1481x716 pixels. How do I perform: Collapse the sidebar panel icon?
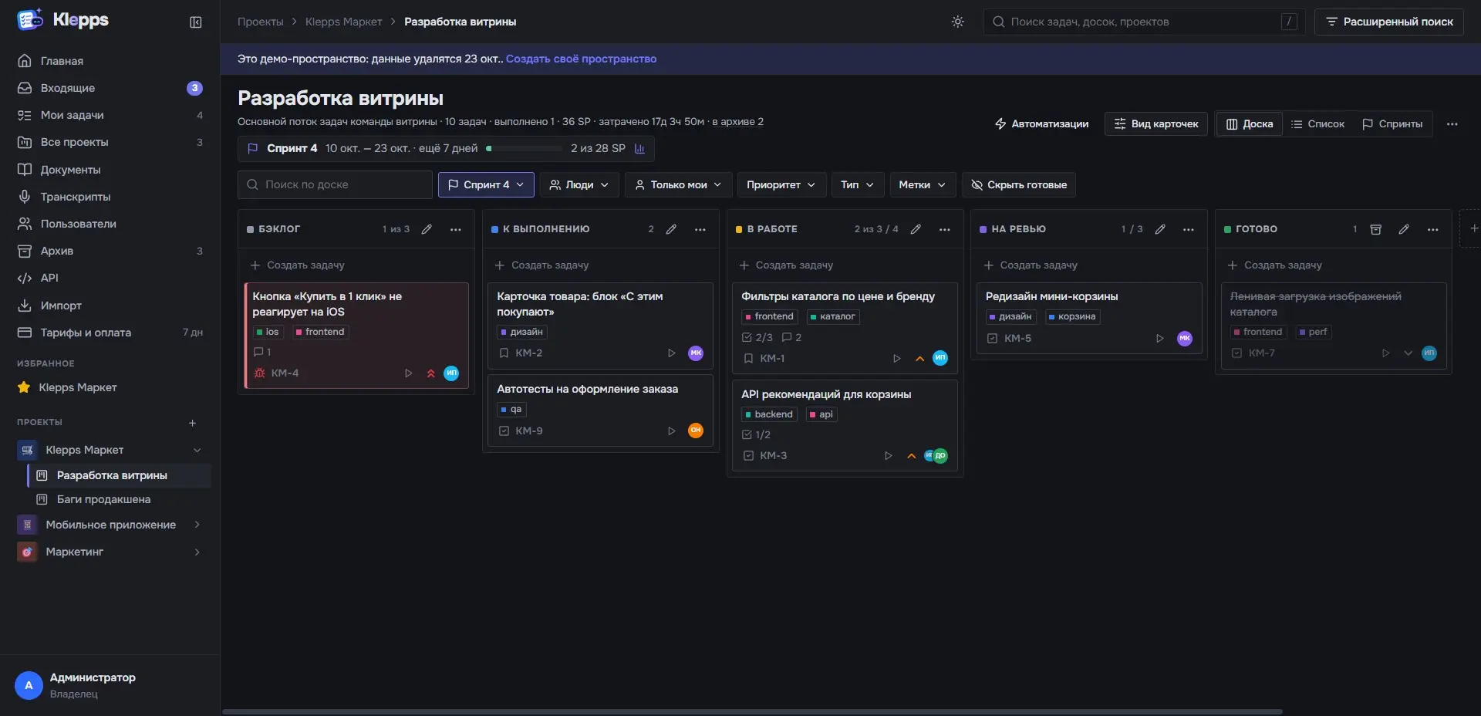coord(196,22)
